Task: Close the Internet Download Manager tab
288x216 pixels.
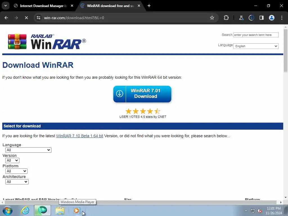Action: point(72,6)
